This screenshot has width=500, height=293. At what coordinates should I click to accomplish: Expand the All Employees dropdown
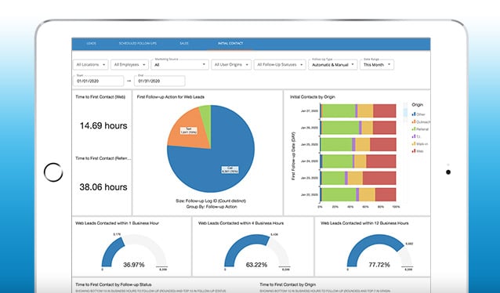(x=129, y=65)
